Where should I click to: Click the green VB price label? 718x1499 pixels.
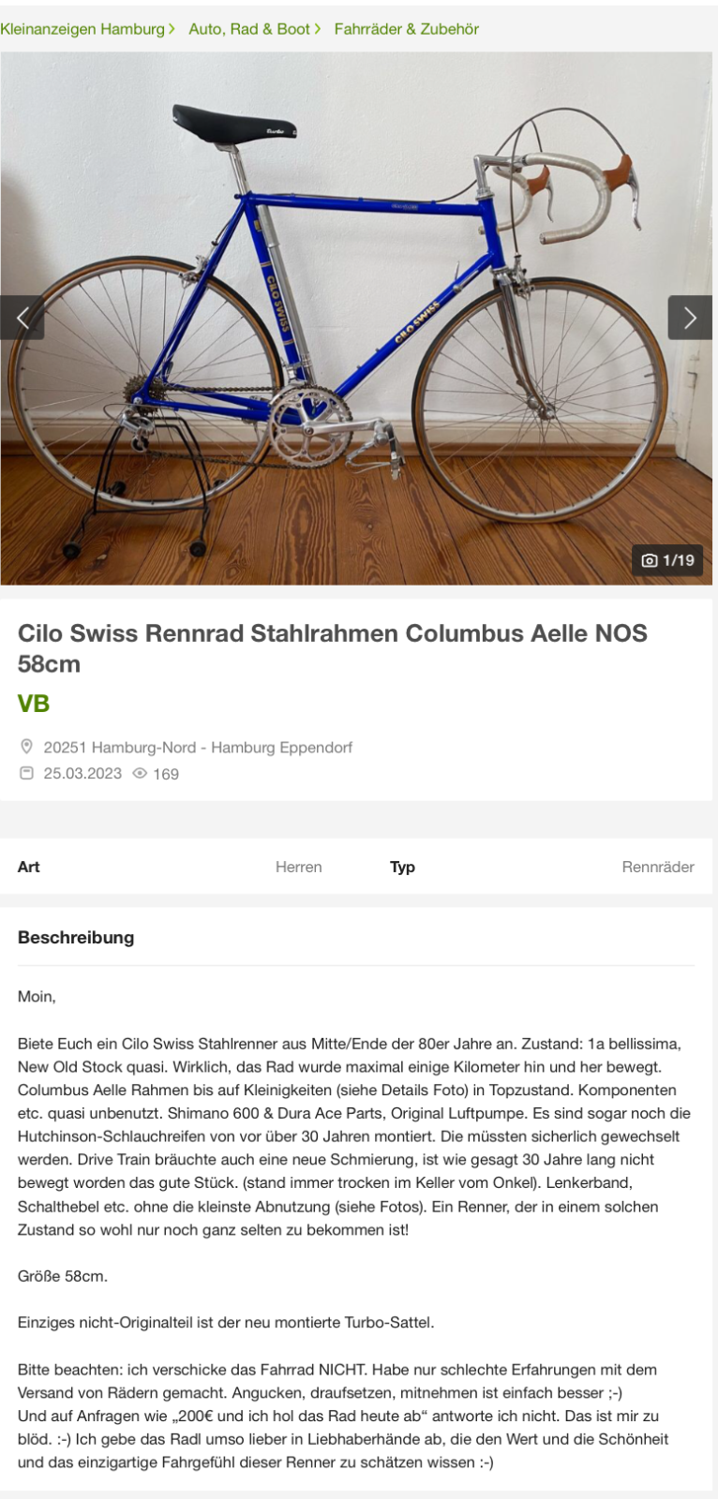pyautogui.click(x=34, y=704)
